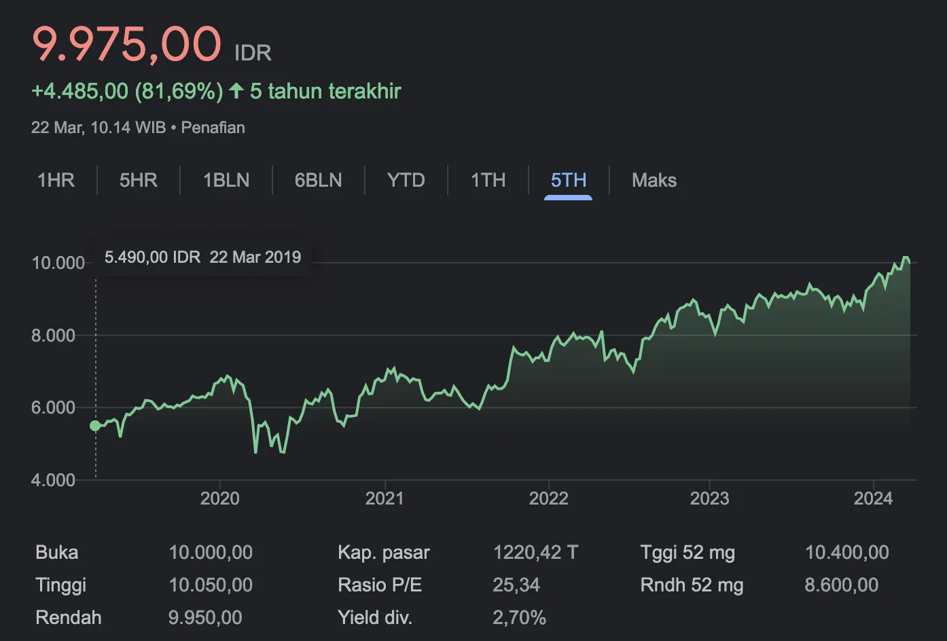Click the 9.975,00 current price
This screenshot has height=641, width=947.
[x=127, y=45]
